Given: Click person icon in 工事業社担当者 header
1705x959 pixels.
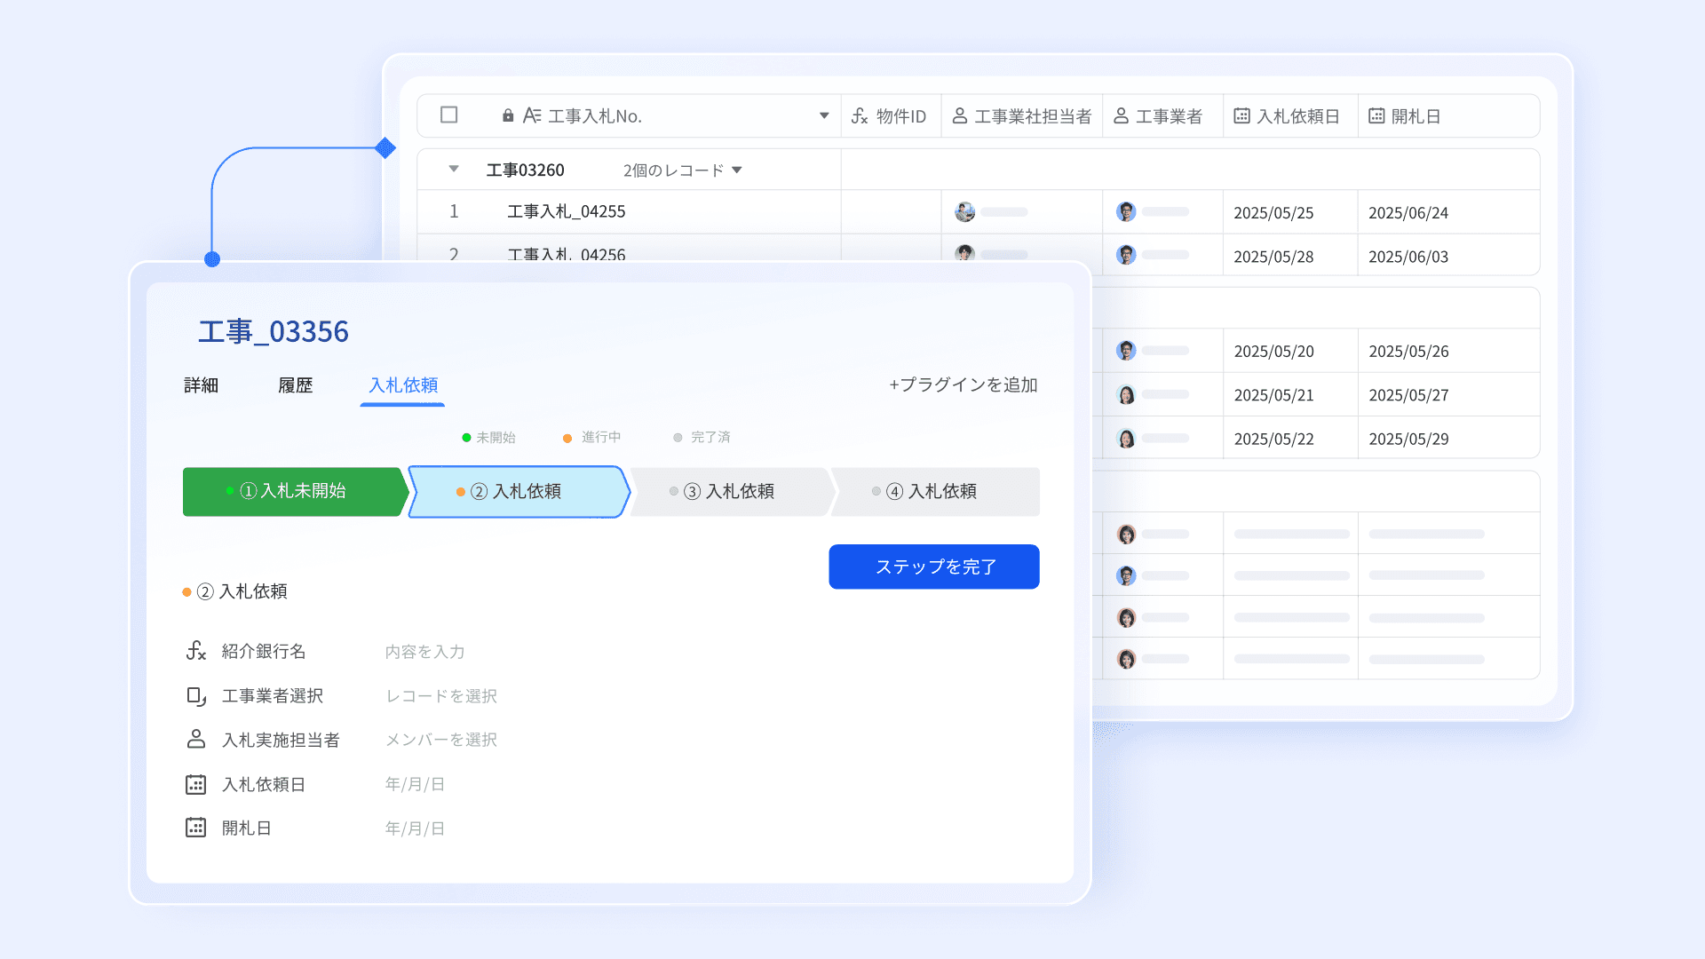Looking at the screenshot, I should (959, 116).
